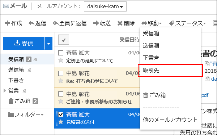Image resolution: width=217 pixels, height=135 pixels.
Task: Open the Re: 打ち合わせについて message
Action: point(92,81)
